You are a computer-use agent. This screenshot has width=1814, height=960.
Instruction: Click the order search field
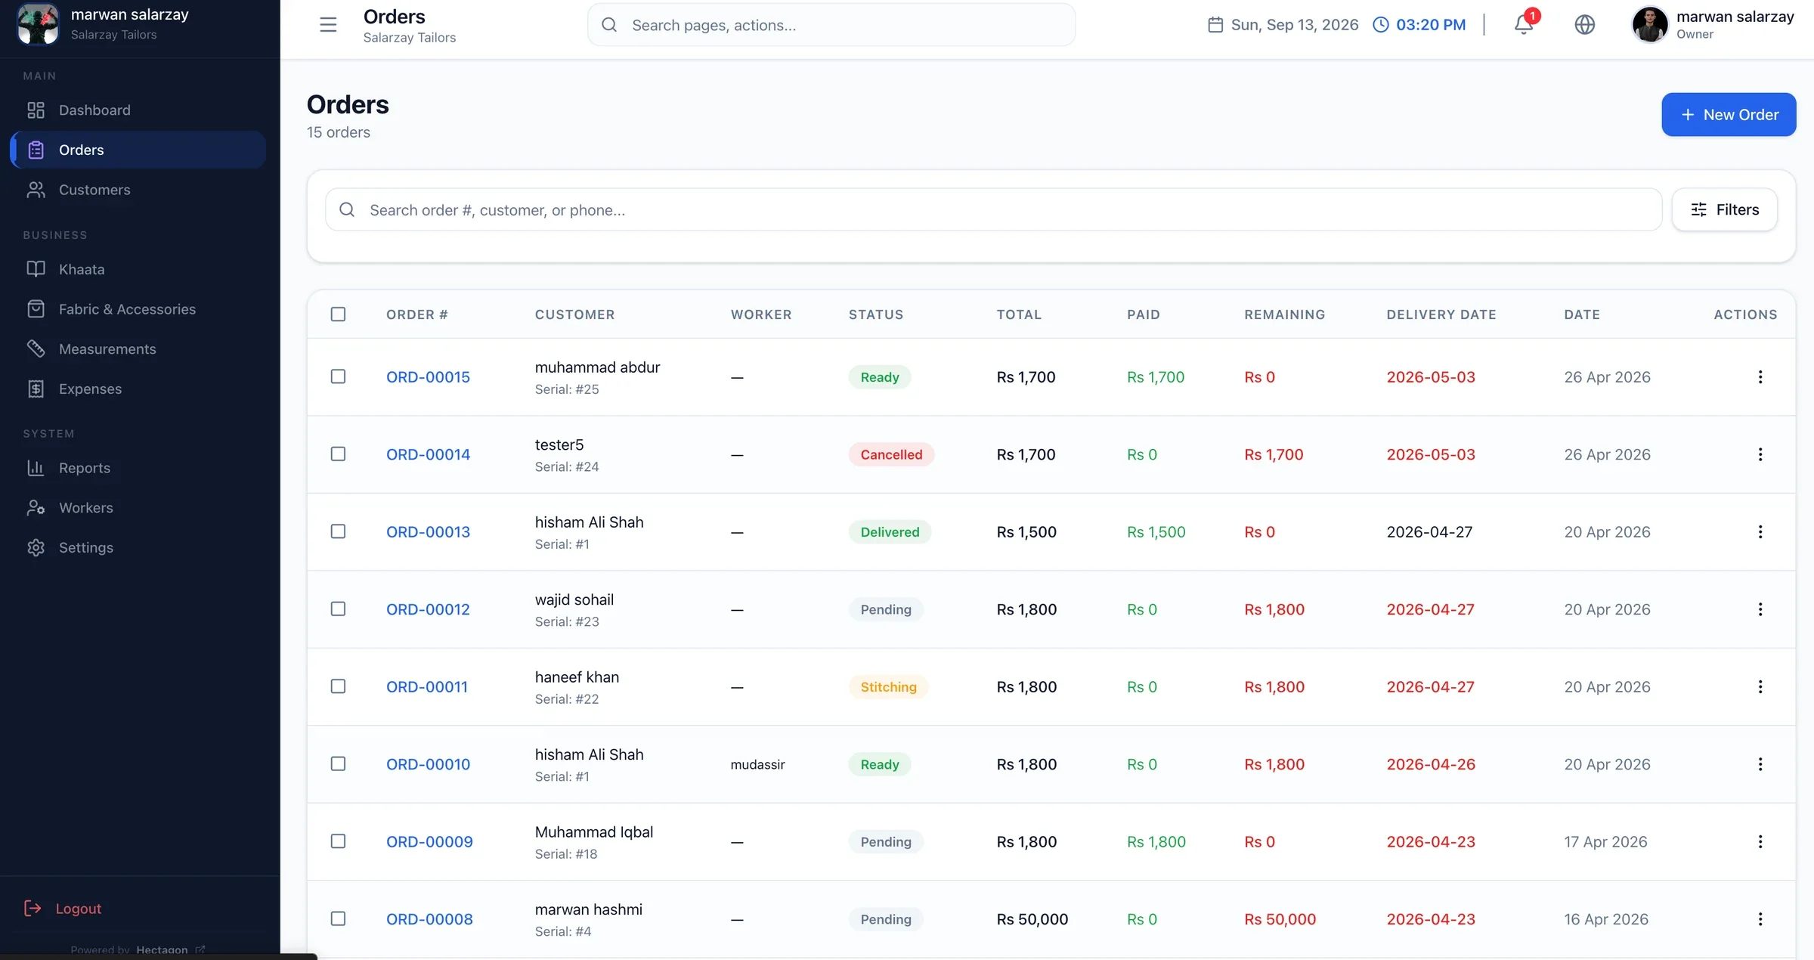[x=993, y=209]
